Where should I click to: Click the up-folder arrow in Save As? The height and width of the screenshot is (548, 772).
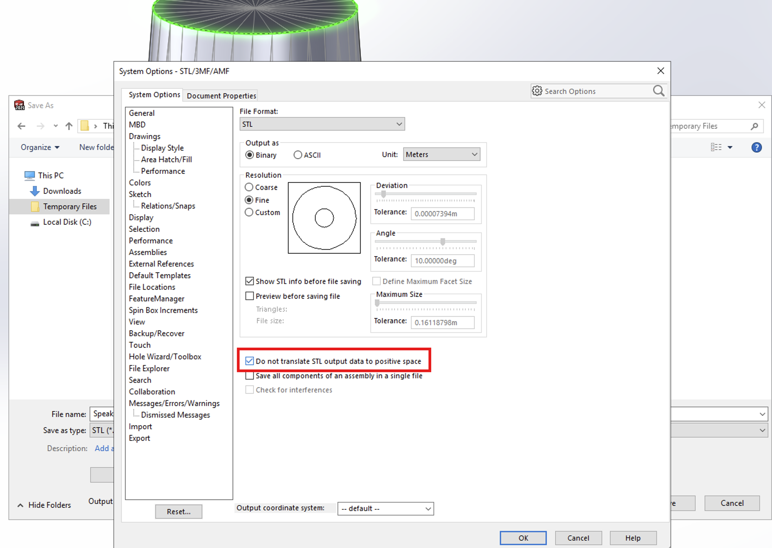pos(69,126)
